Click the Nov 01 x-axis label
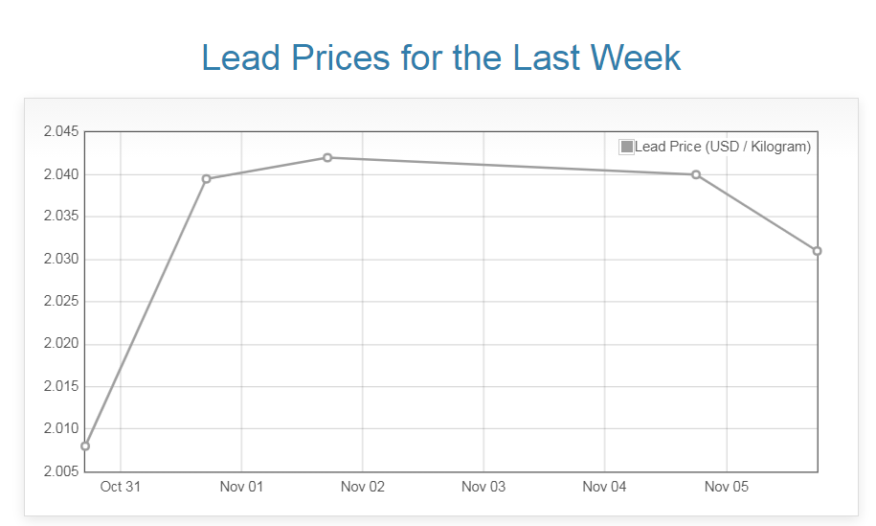The height and width of the screenshot is (526, 876). coord(241,487)
